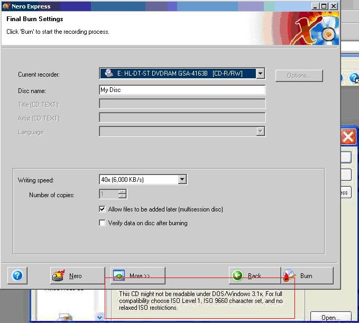Click the Open... button in background window
Screen dimensions: 359x323
(x=330, y=317)
